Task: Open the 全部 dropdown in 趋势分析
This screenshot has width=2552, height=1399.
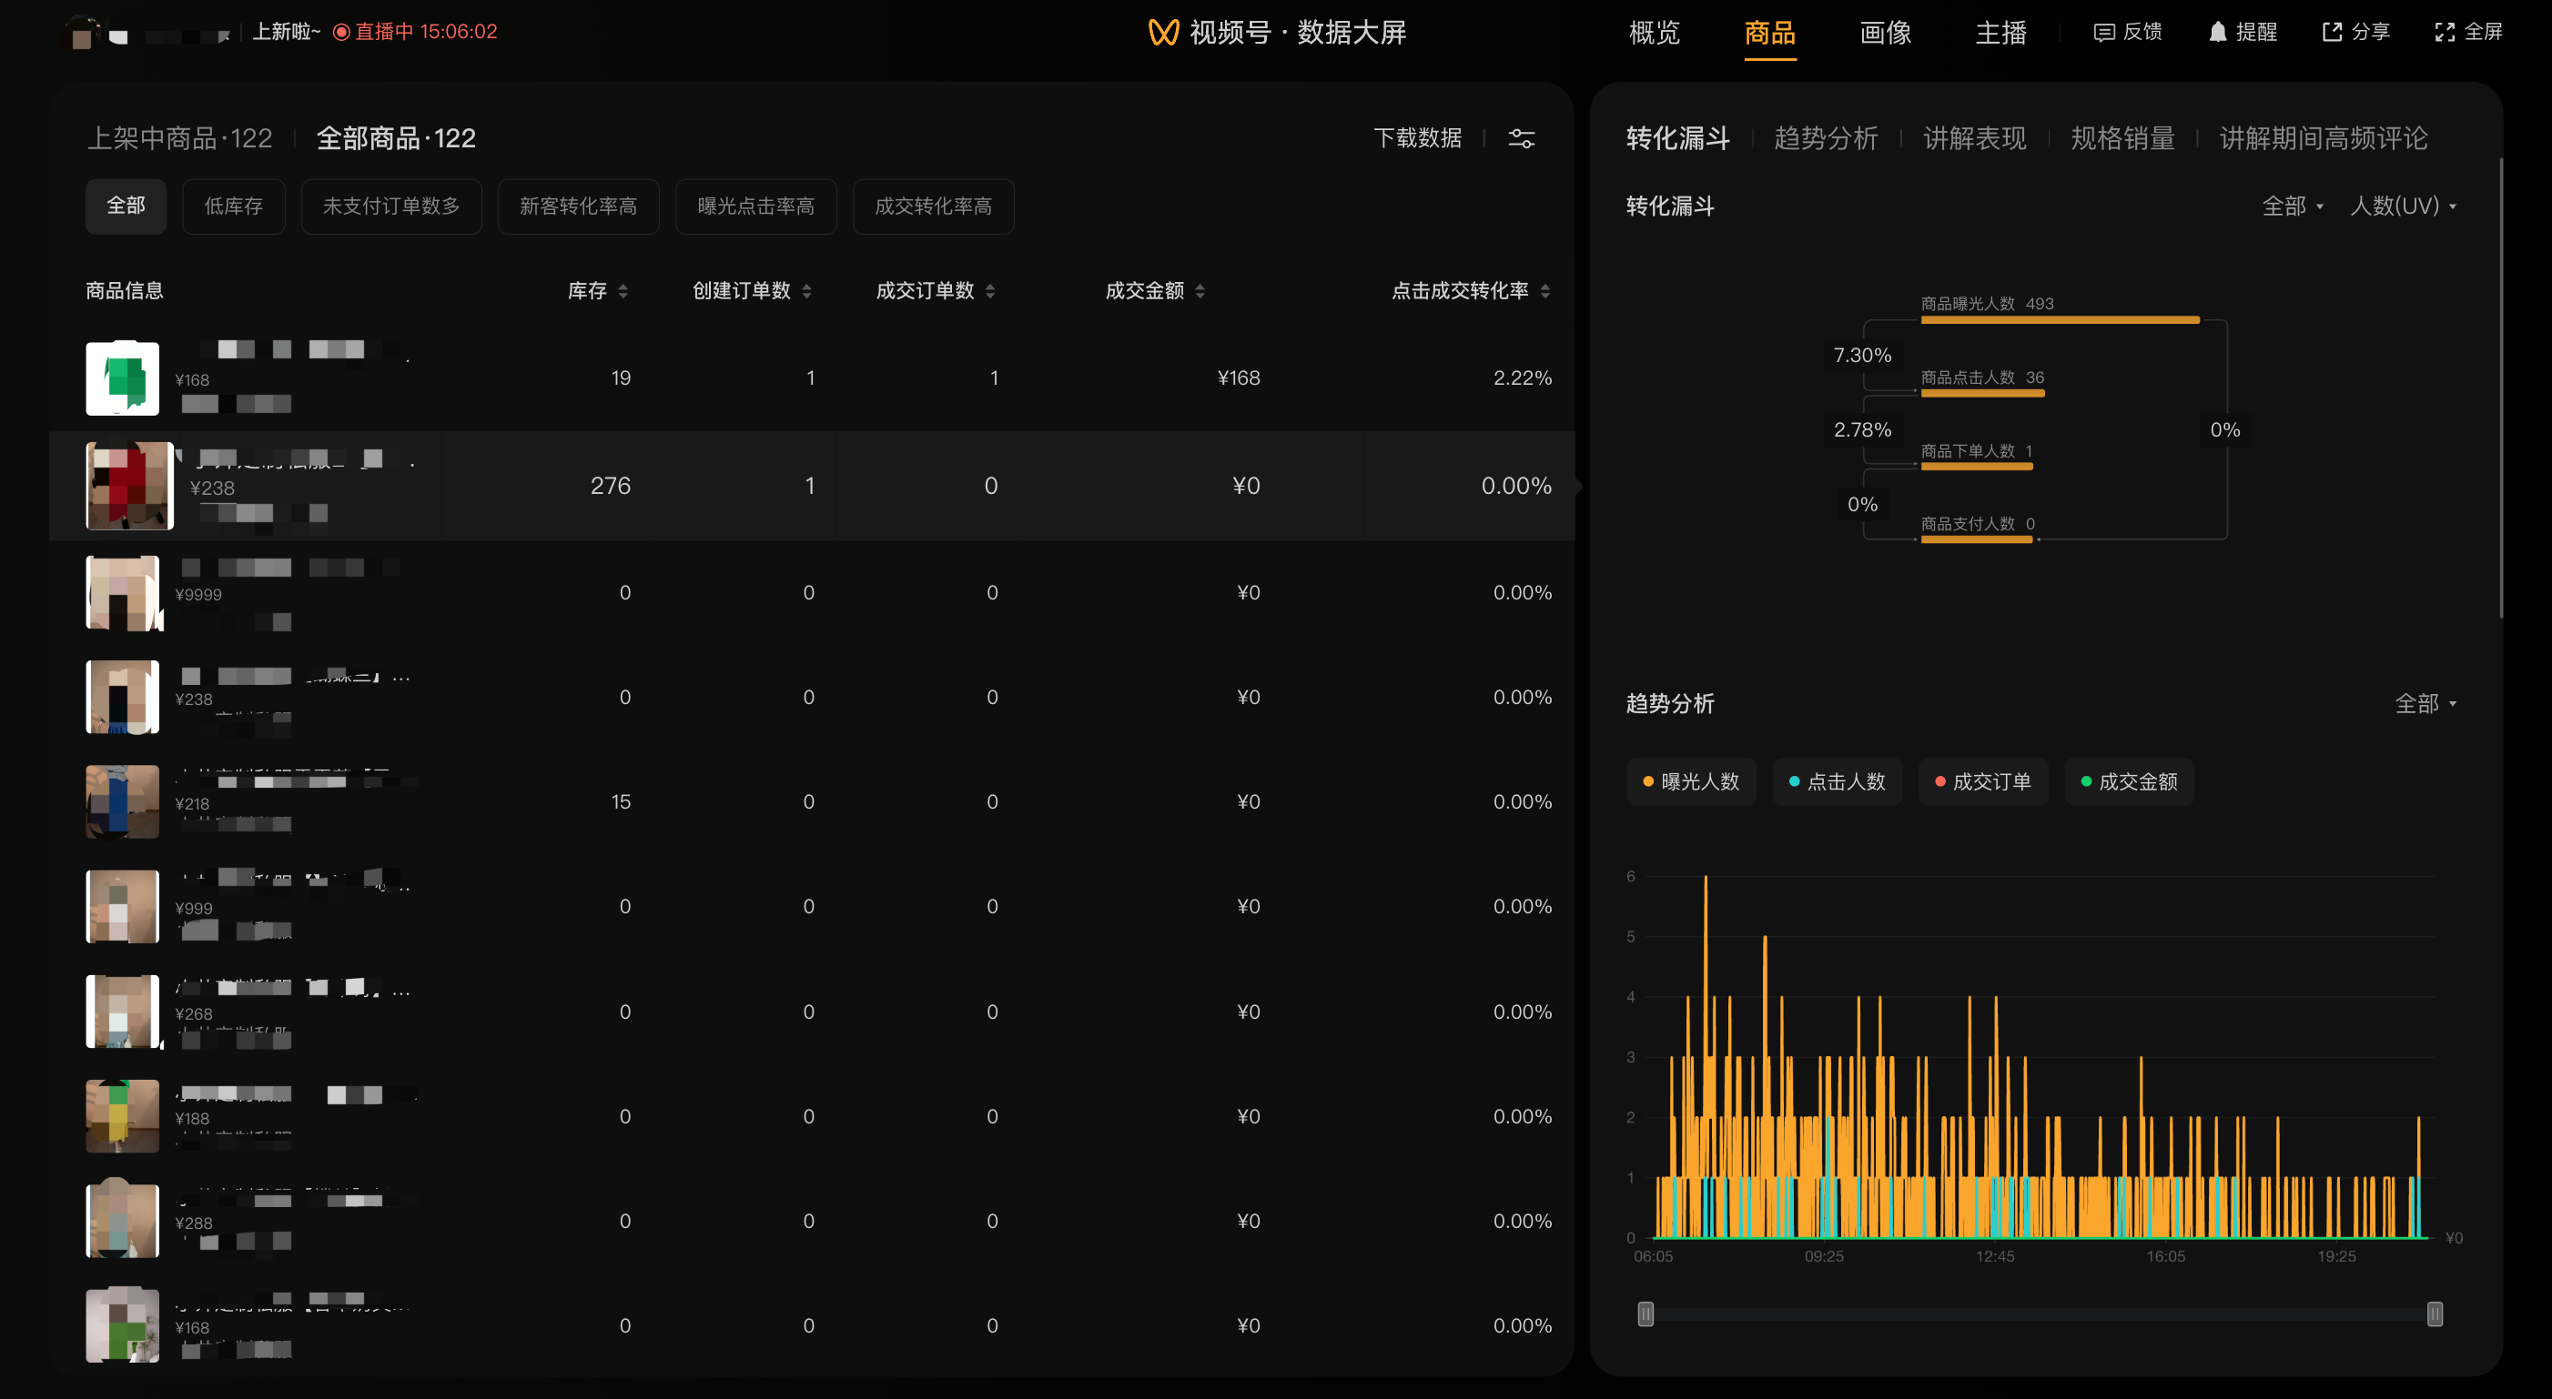Action: (x=2425, y=704)
